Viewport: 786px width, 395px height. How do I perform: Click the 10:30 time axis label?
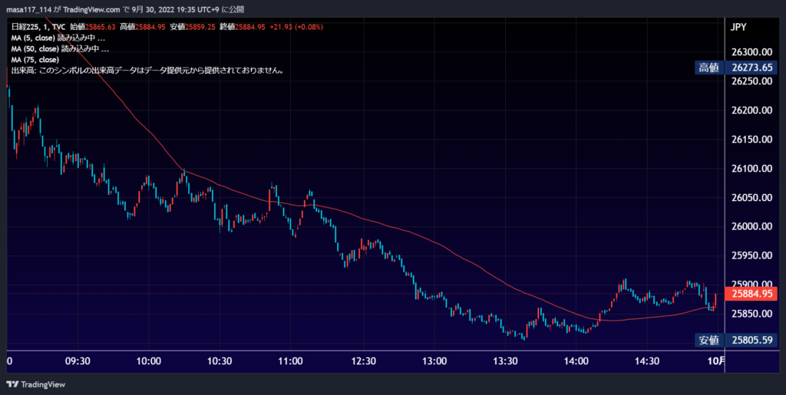click(220, 361)
